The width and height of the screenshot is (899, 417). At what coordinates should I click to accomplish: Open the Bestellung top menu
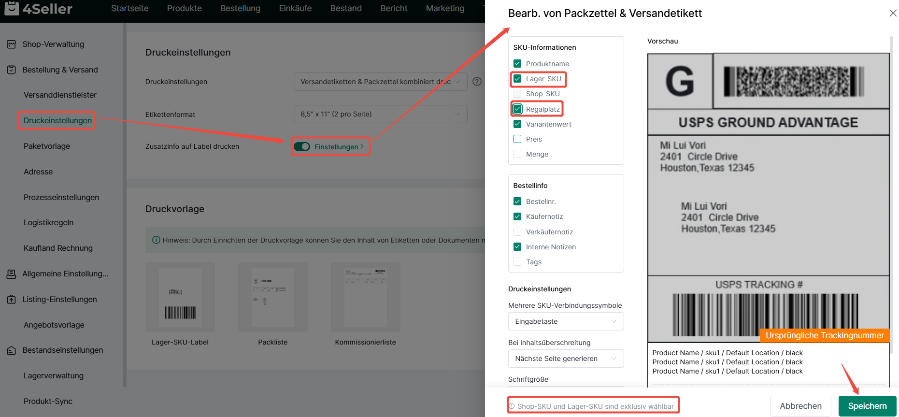[240, 8]
